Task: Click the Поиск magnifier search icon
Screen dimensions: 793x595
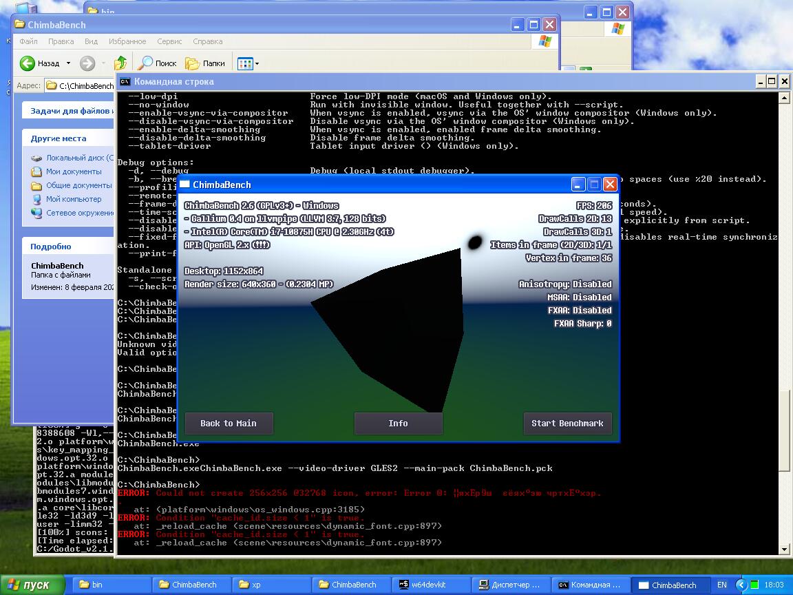Action: pyautogui.click(x=146, y=63)
